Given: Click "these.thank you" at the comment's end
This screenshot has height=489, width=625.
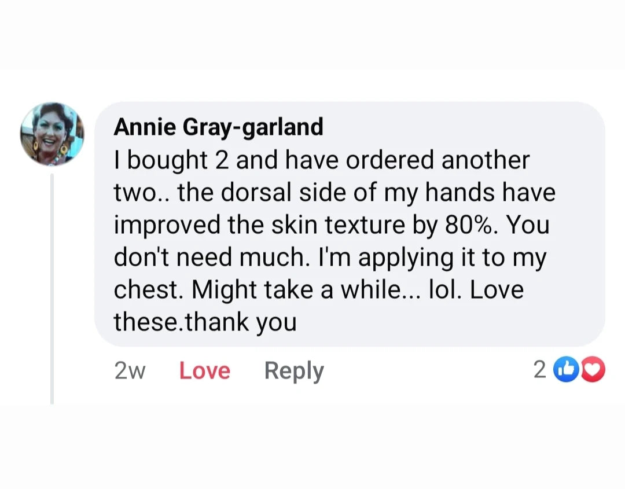Looking at the screenshot, I should (205, 322).
